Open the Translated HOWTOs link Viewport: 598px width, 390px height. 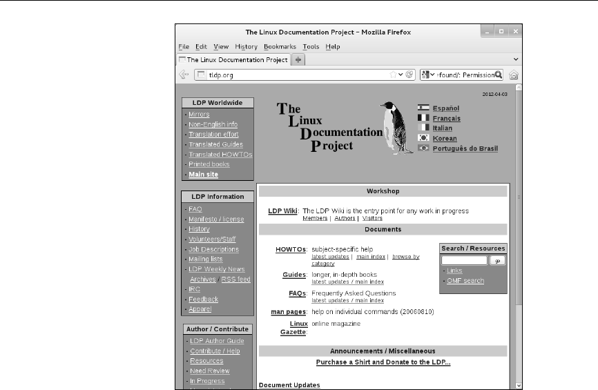point(220,154)
